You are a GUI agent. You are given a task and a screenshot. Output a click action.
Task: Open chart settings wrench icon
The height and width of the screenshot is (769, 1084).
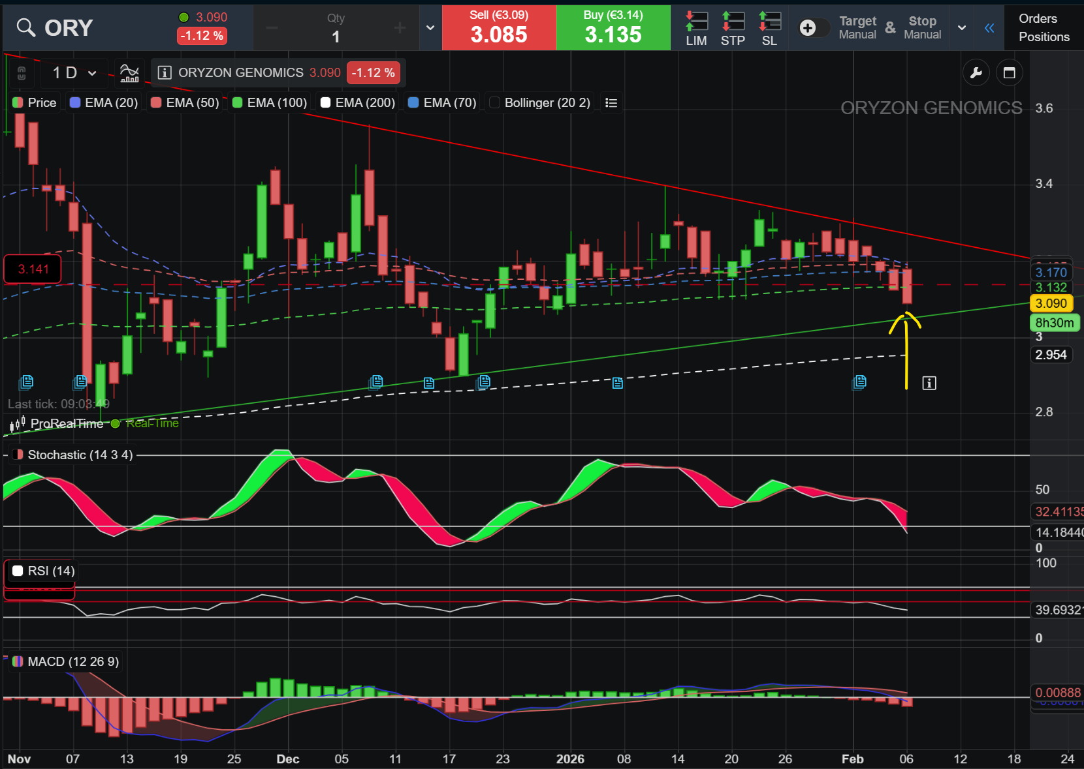point(976,73)
